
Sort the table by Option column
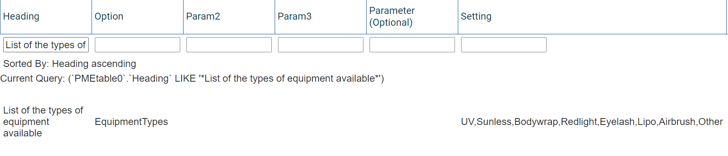point(109,16)
